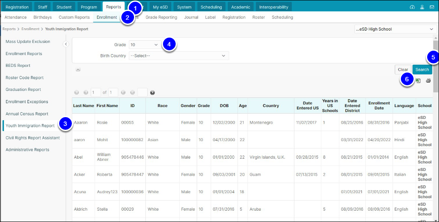
Task: Click the dark go-to-page arrow icon
Action: click(152, 93)
